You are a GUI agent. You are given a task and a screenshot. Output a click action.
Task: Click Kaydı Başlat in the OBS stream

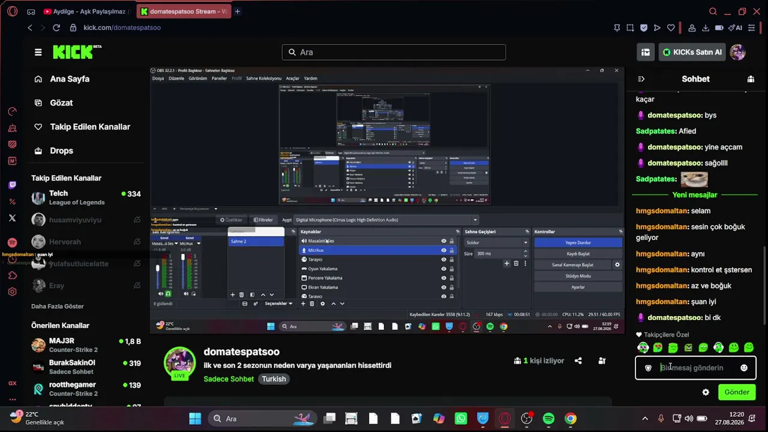578,254
